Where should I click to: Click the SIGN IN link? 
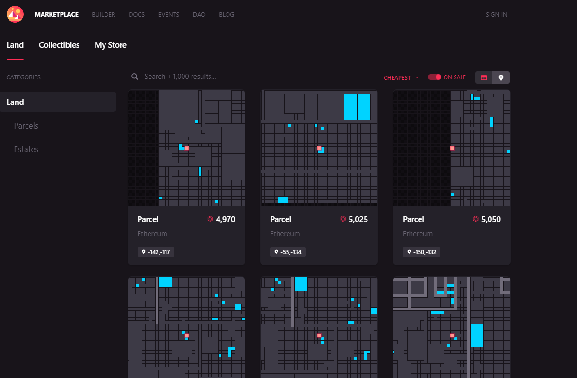(496, 14)
